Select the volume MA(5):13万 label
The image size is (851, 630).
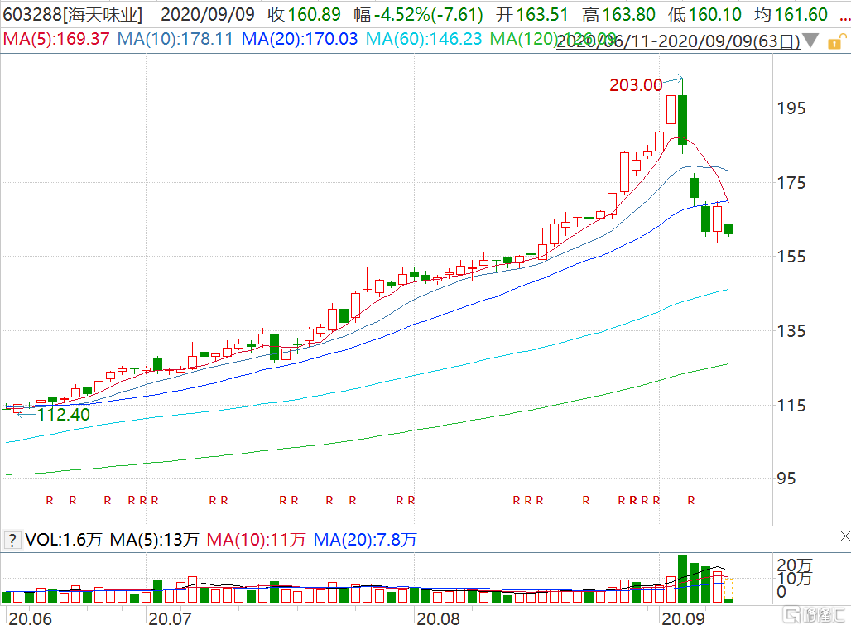click(x=154, y=540)
